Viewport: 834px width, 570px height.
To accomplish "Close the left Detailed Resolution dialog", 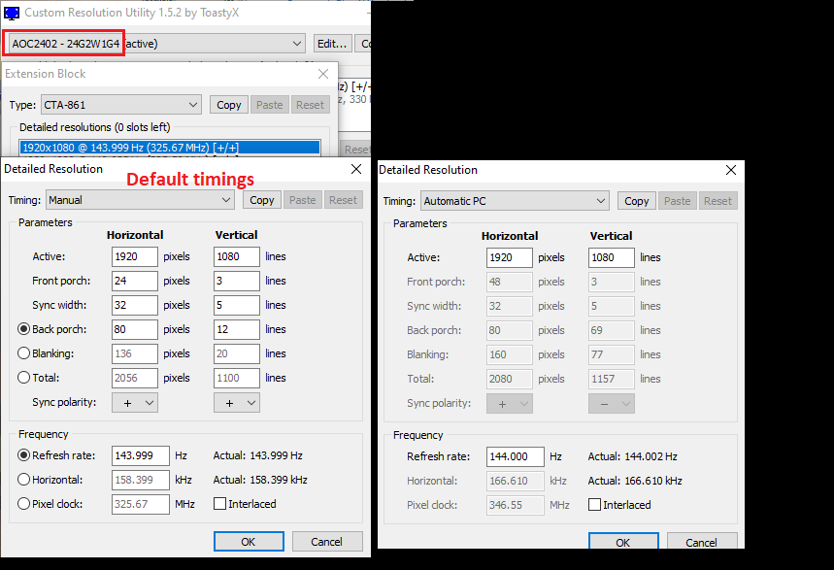I will pyautogui.click(x=354, y=169).
